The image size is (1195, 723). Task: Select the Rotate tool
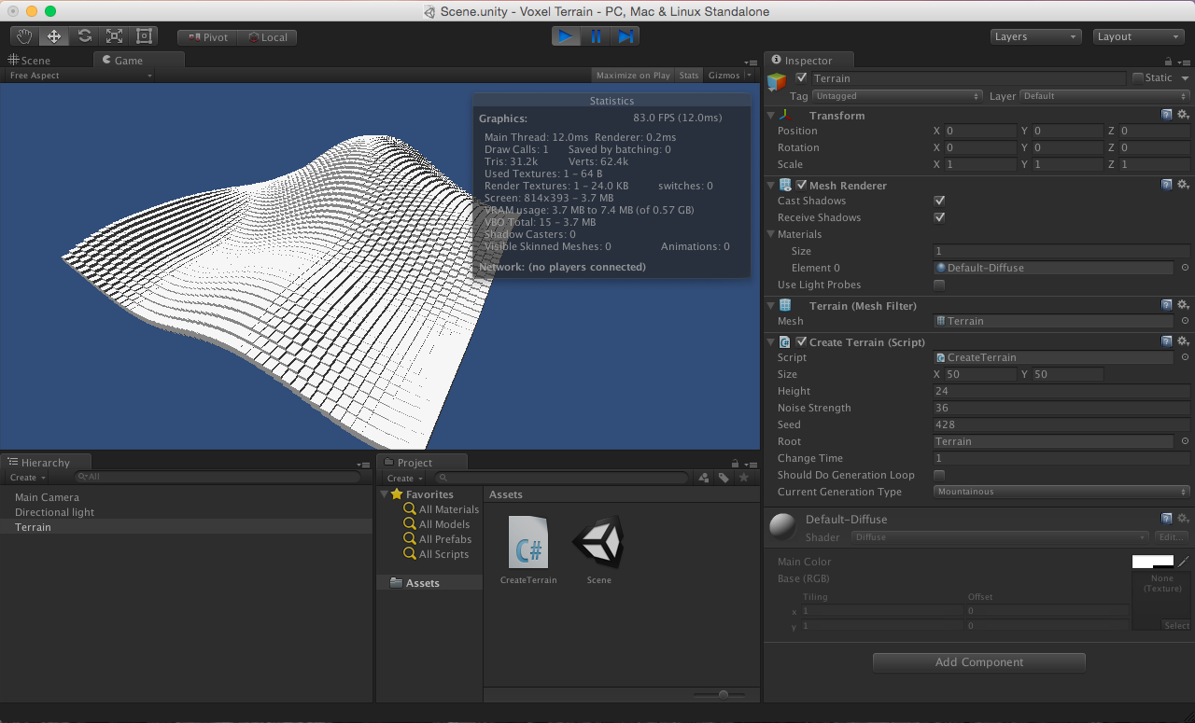point(84,35)
